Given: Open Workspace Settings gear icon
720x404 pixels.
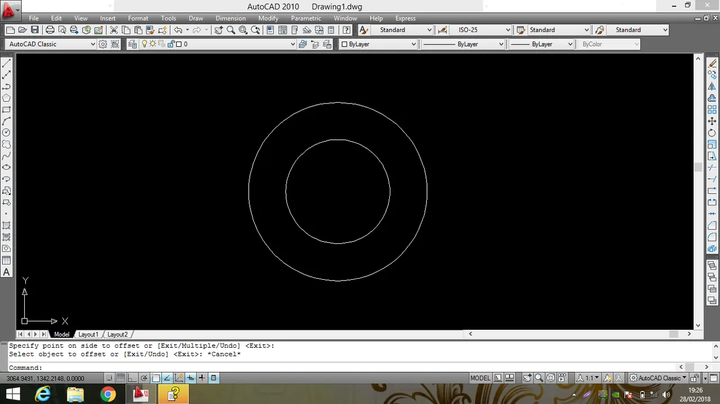Looking at the screenshot, I should click(x=103, y=44).
